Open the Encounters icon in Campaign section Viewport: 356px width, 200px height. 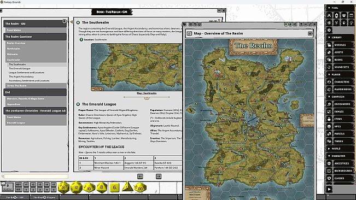329,104
